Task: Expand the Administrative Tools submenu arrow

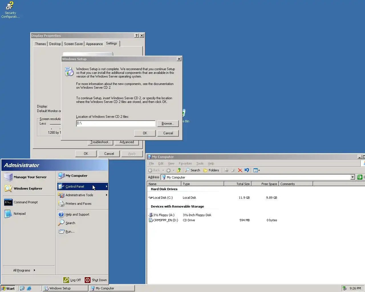Action: point(106,195)
